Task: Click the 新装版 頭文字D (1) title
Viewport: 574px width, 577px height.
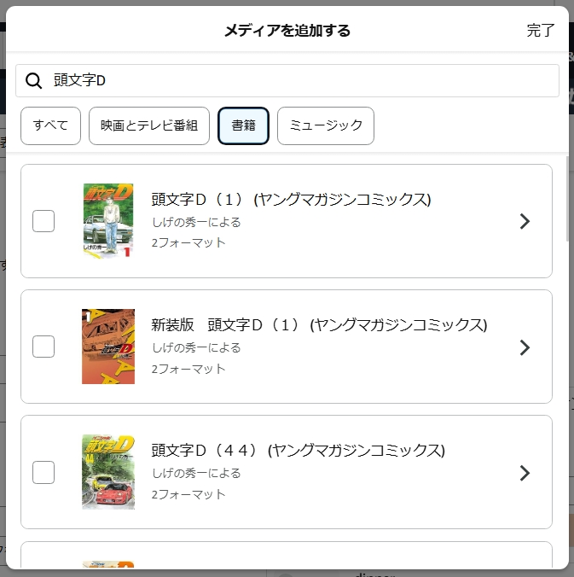Action: (319, 325)
